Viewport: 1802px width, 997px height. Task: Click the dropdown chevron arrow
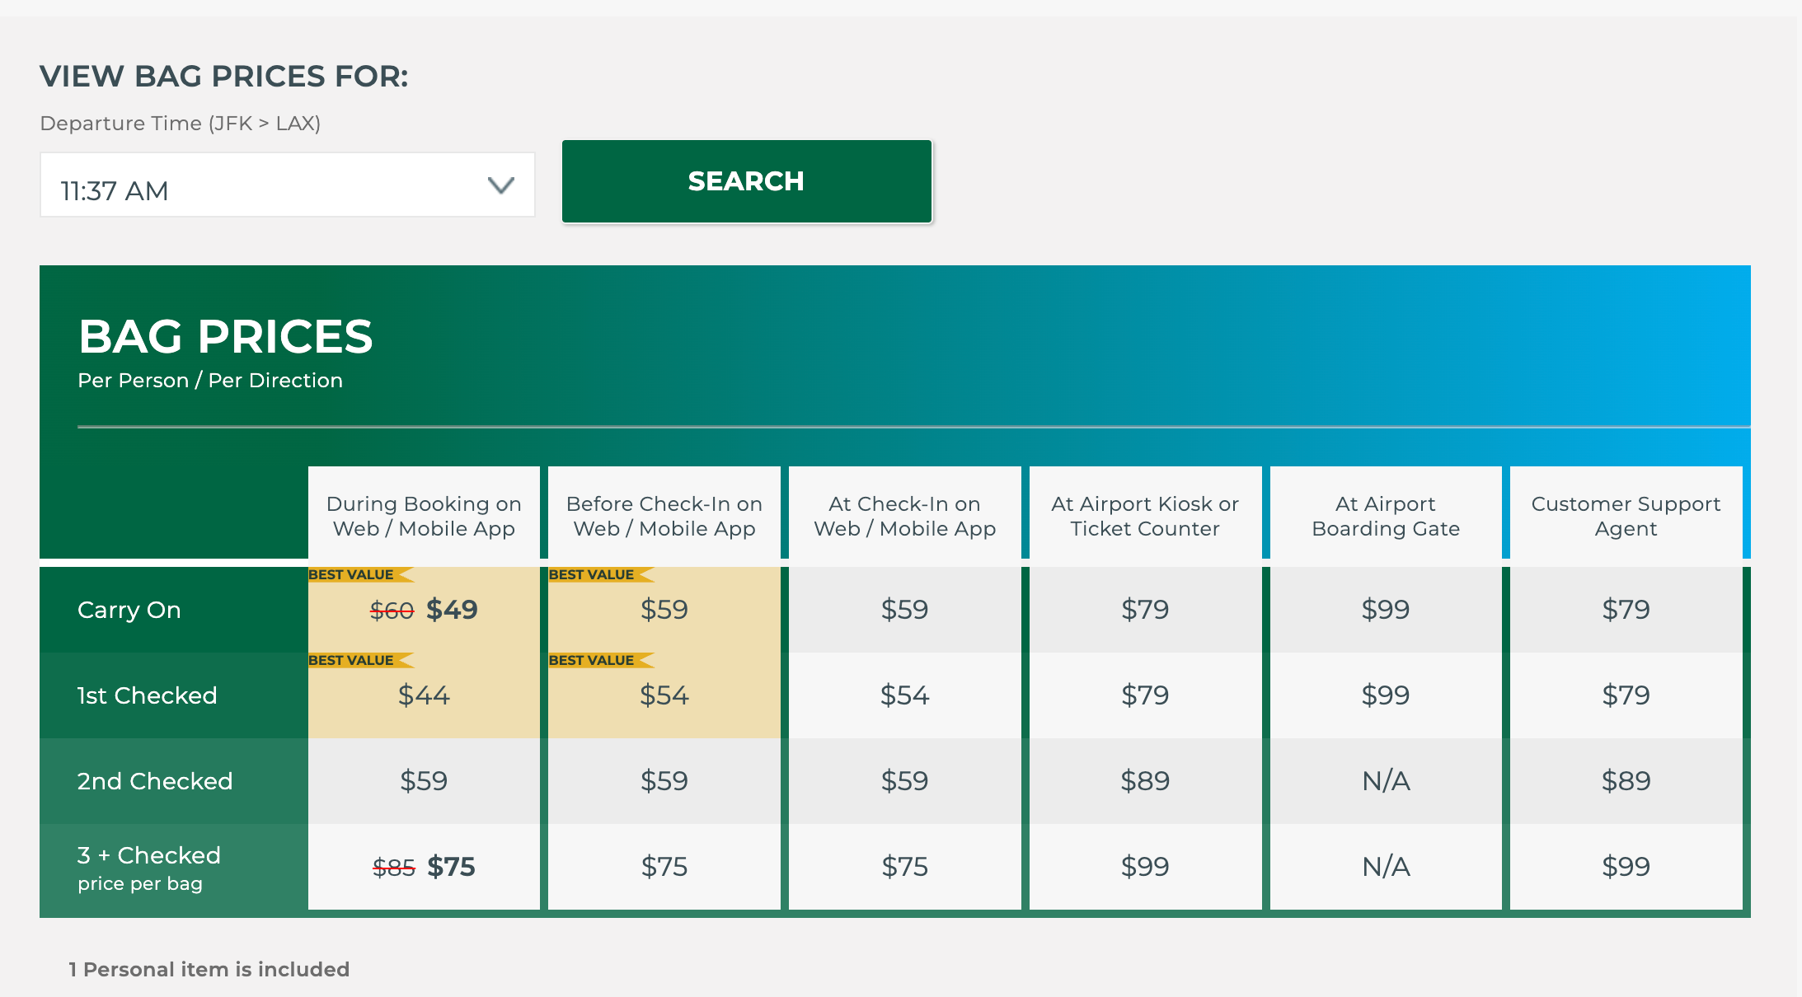pyautogui.click(x=500, y=185)
